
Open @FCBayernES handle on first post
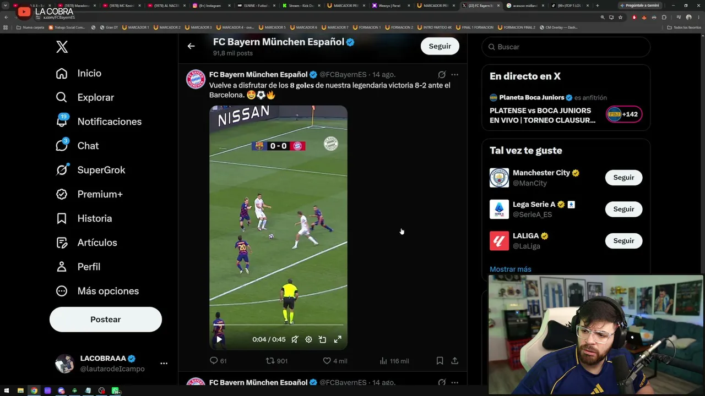point(343,75)
